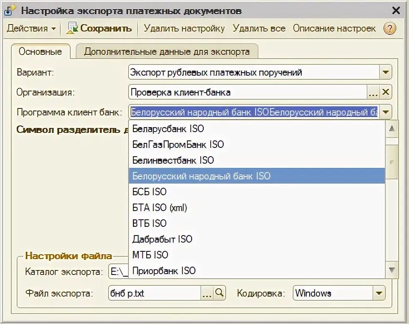
Task: Click Удалить настройку
Action: point(184,28)
